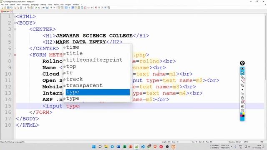This screenshot has height=150, width=267.
Task: Toggle Show All Characters toolbar button
Action: point(69,7)
